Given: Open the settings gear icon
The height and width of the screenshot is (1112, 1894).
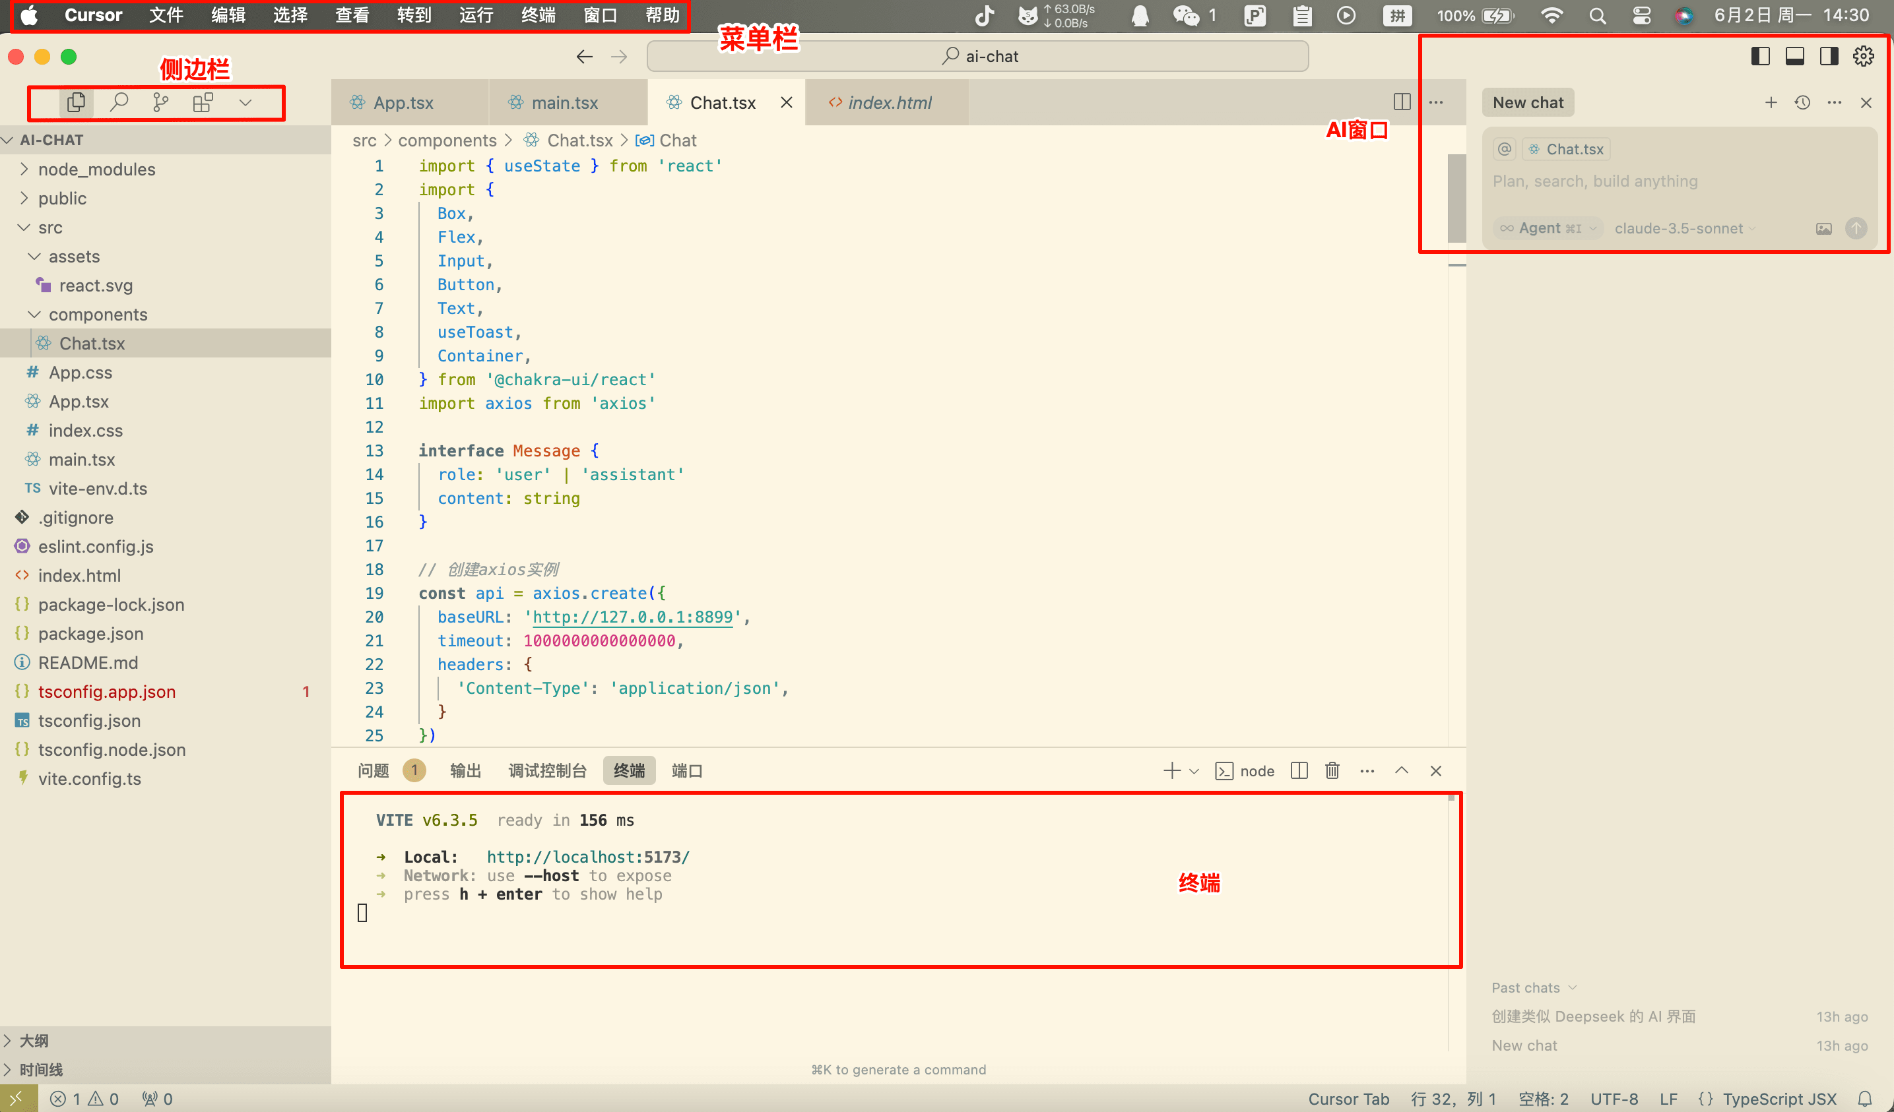Looking at the screenshot, I should pos(1863,56).
